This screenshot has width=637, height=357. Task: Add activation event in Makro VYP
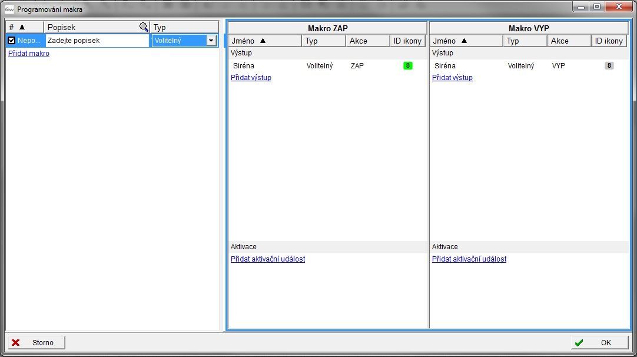(x=469, y=259)
